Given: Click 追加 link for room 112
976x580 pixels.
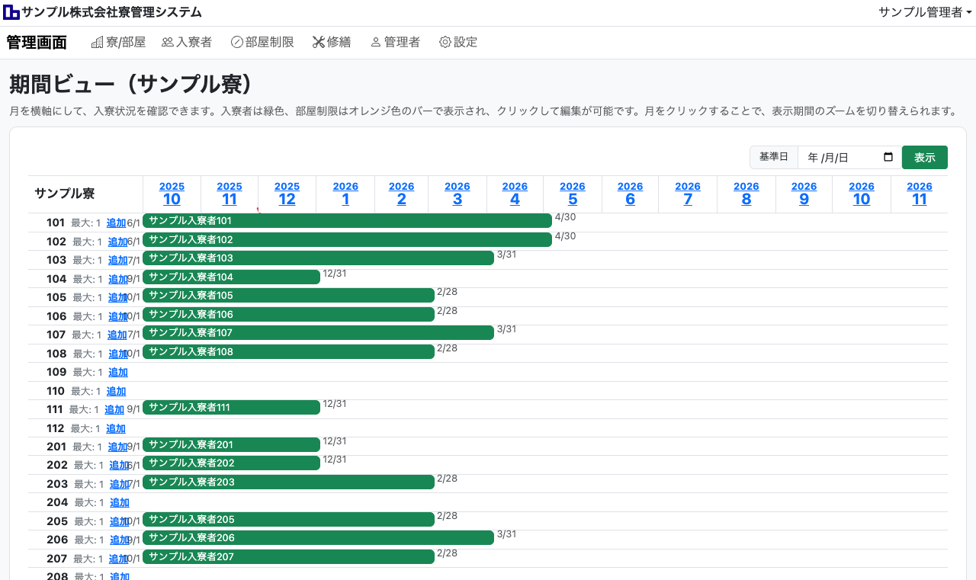Looking at the screenshot, I should [116, 428].
